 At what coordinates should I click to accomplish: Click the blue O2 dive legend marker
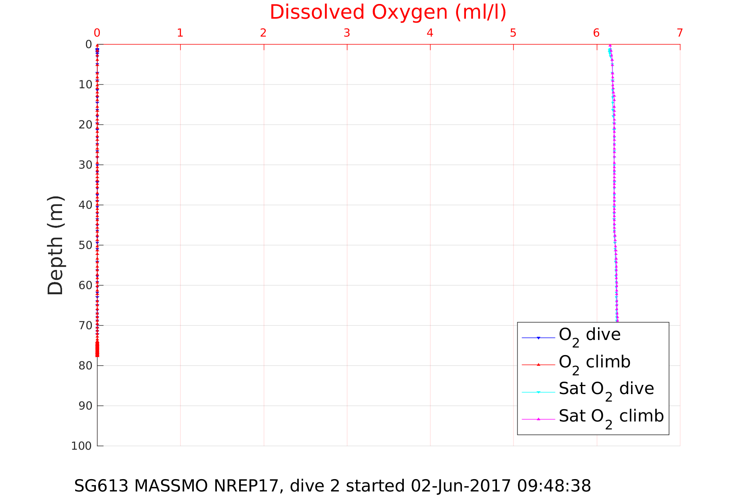click(538, 338)
